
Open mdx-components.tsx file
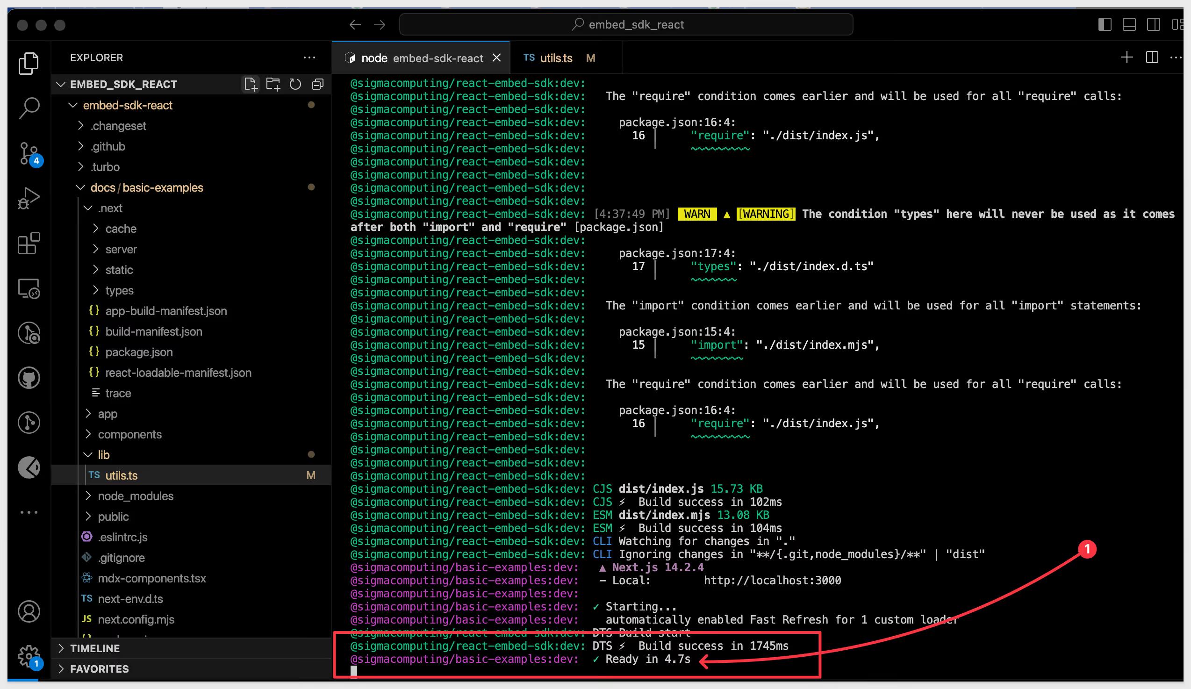(x=191, y=578)
